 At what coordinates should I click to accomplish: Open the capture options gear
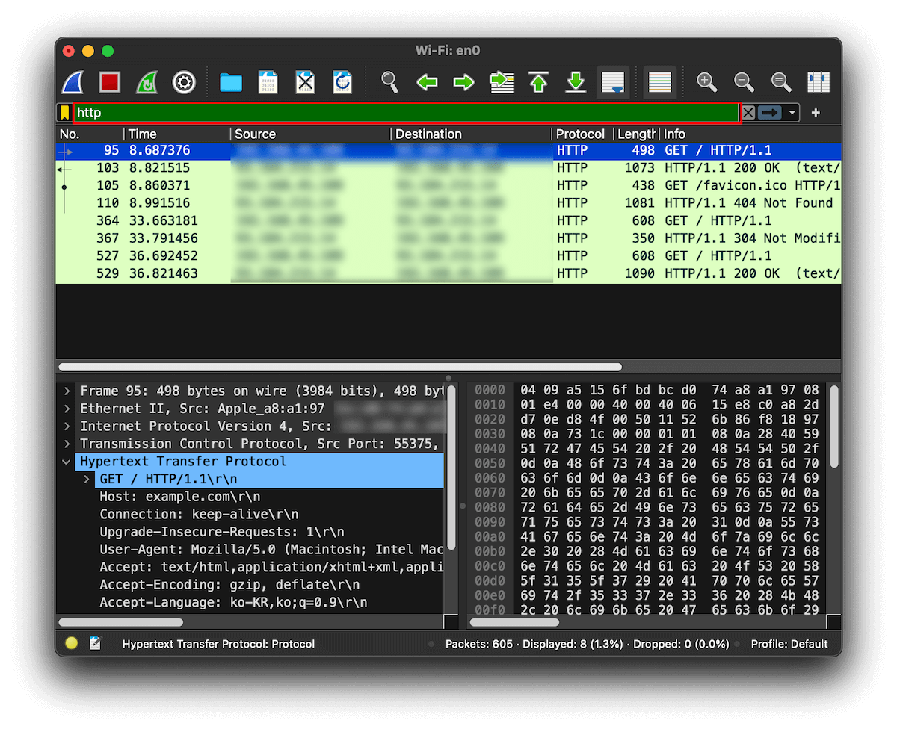pos(184,82)
